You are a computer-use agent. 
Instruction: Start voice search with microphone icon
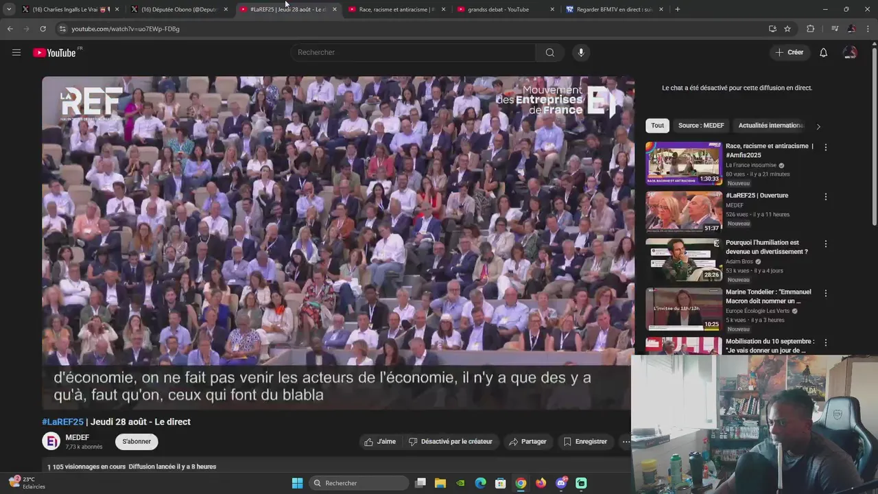coord(581,53)
